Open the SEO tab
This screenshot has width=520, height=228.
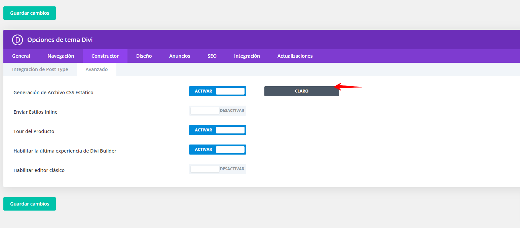pyautogui.click(x=212, y=56)
